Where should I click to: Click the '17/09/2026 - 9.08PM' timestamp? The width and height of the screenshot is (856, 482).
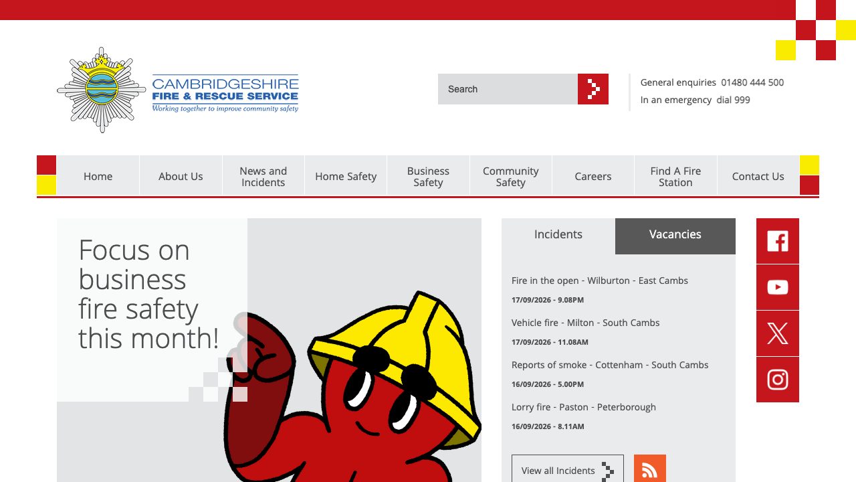point(548,300)
